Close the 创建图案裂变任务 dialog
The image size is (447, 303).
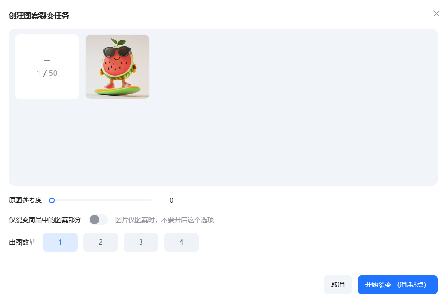(x=436, y=14)
